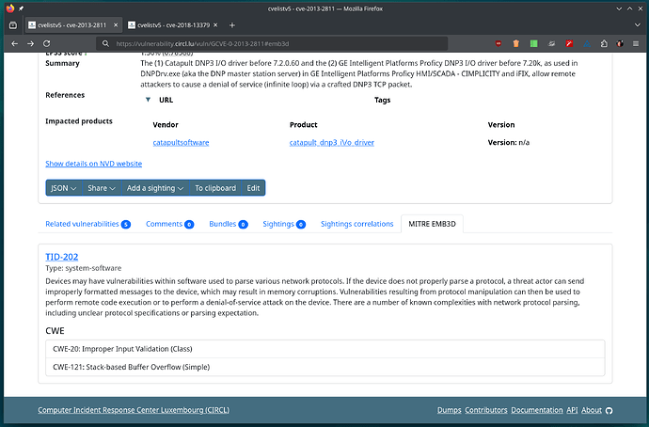
Task: Open a new tab with plus button
Action: (232, 25)
